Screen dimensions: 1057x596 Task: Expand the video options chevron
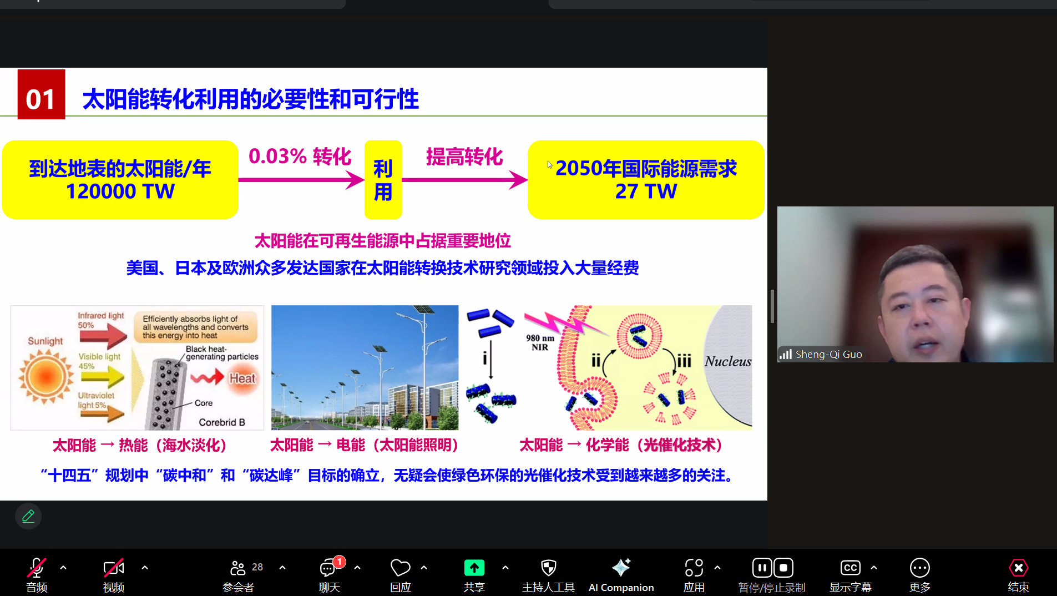(144, 567)
